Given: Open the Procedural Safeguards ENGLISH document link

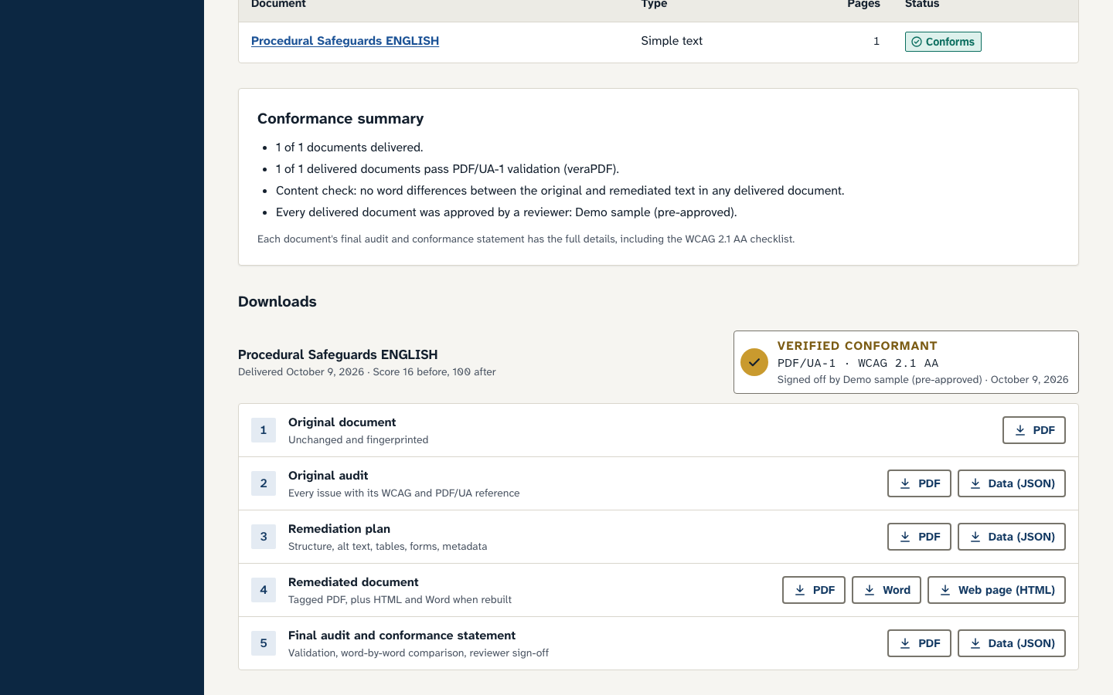Looking at the screenshot, I should tap(345, 41).
